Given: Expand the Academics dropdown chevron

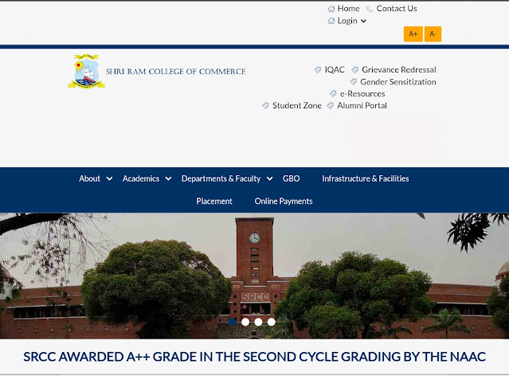Looking at the screenshot, I should tap(168, 178).
